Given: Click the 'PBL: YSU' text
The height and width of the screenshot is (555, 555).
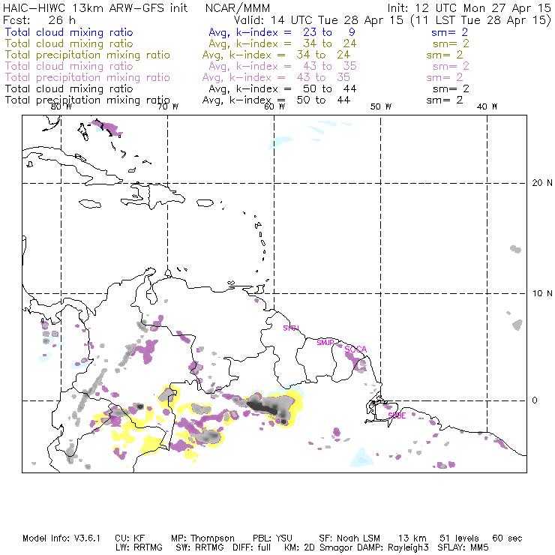Looking at the screenshot, I should click(272, 538).
